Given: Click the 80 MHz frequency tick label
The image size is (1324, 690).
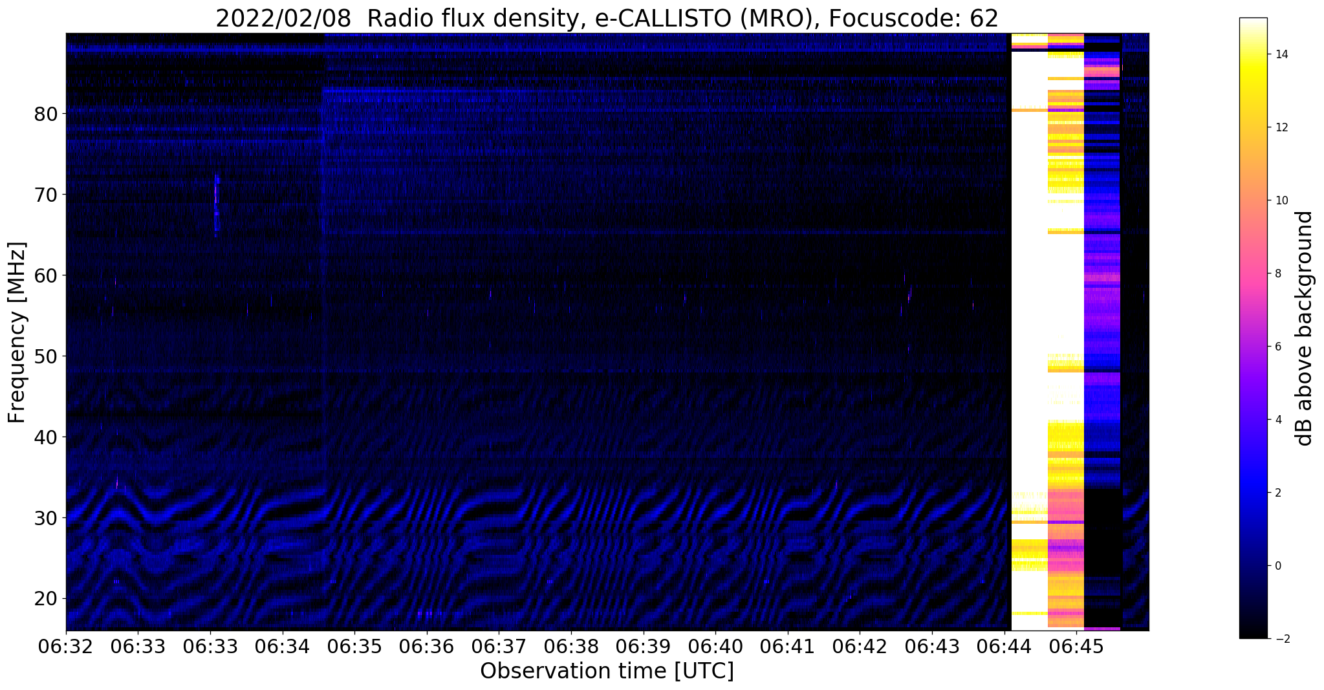Looking at the screenshot, I should (x=46, y=114).
